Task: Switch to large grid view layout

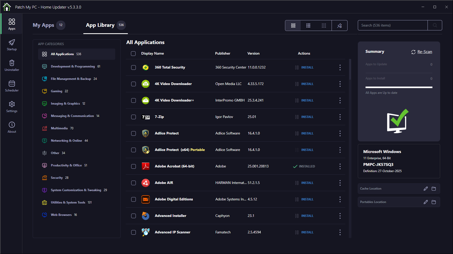Action: [308, 26]
